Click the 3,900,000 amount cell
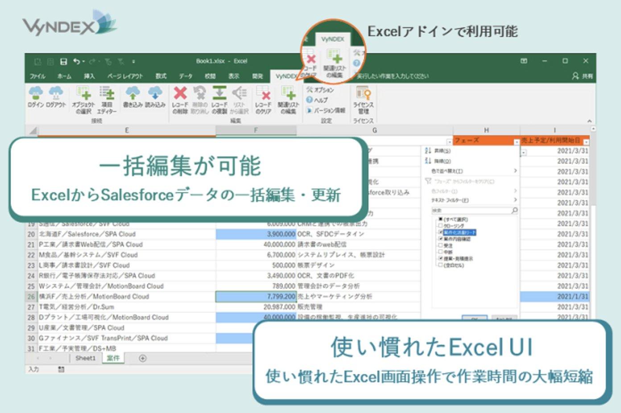This screenshot has height=413, width=621. [256, 234]
